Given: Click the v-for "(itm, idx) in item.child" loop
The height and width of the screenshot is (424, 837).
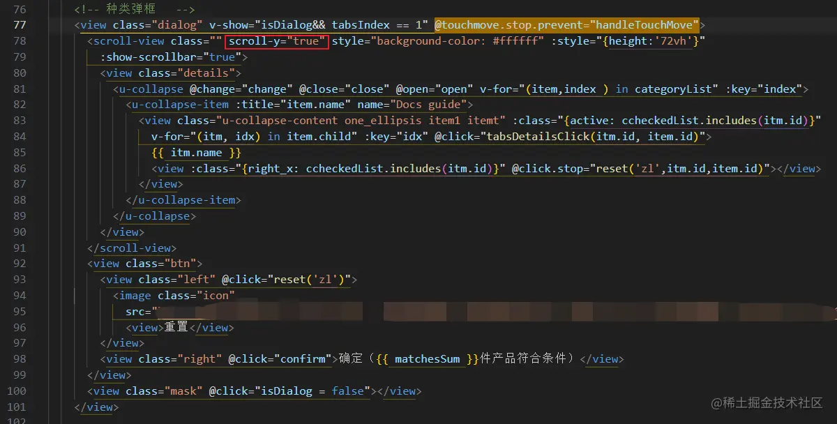Looking at the screenshot, I should (254, 137).
